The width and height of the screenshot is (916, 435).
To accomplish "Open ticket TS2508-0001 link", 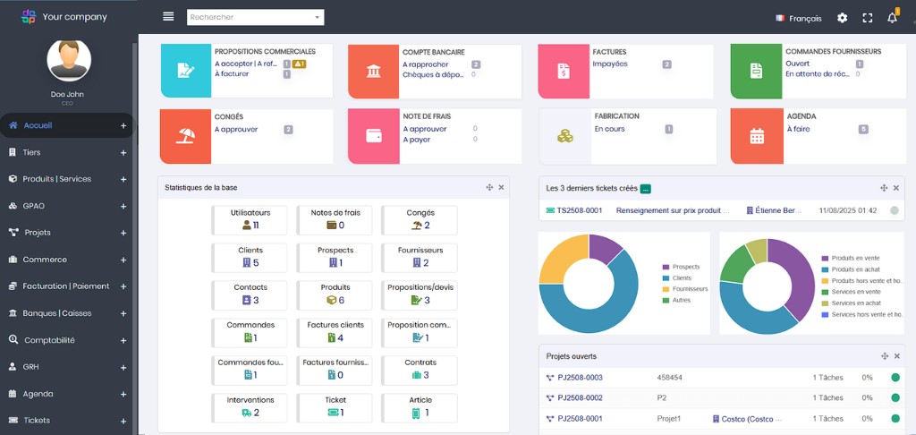I will (580, 211).
